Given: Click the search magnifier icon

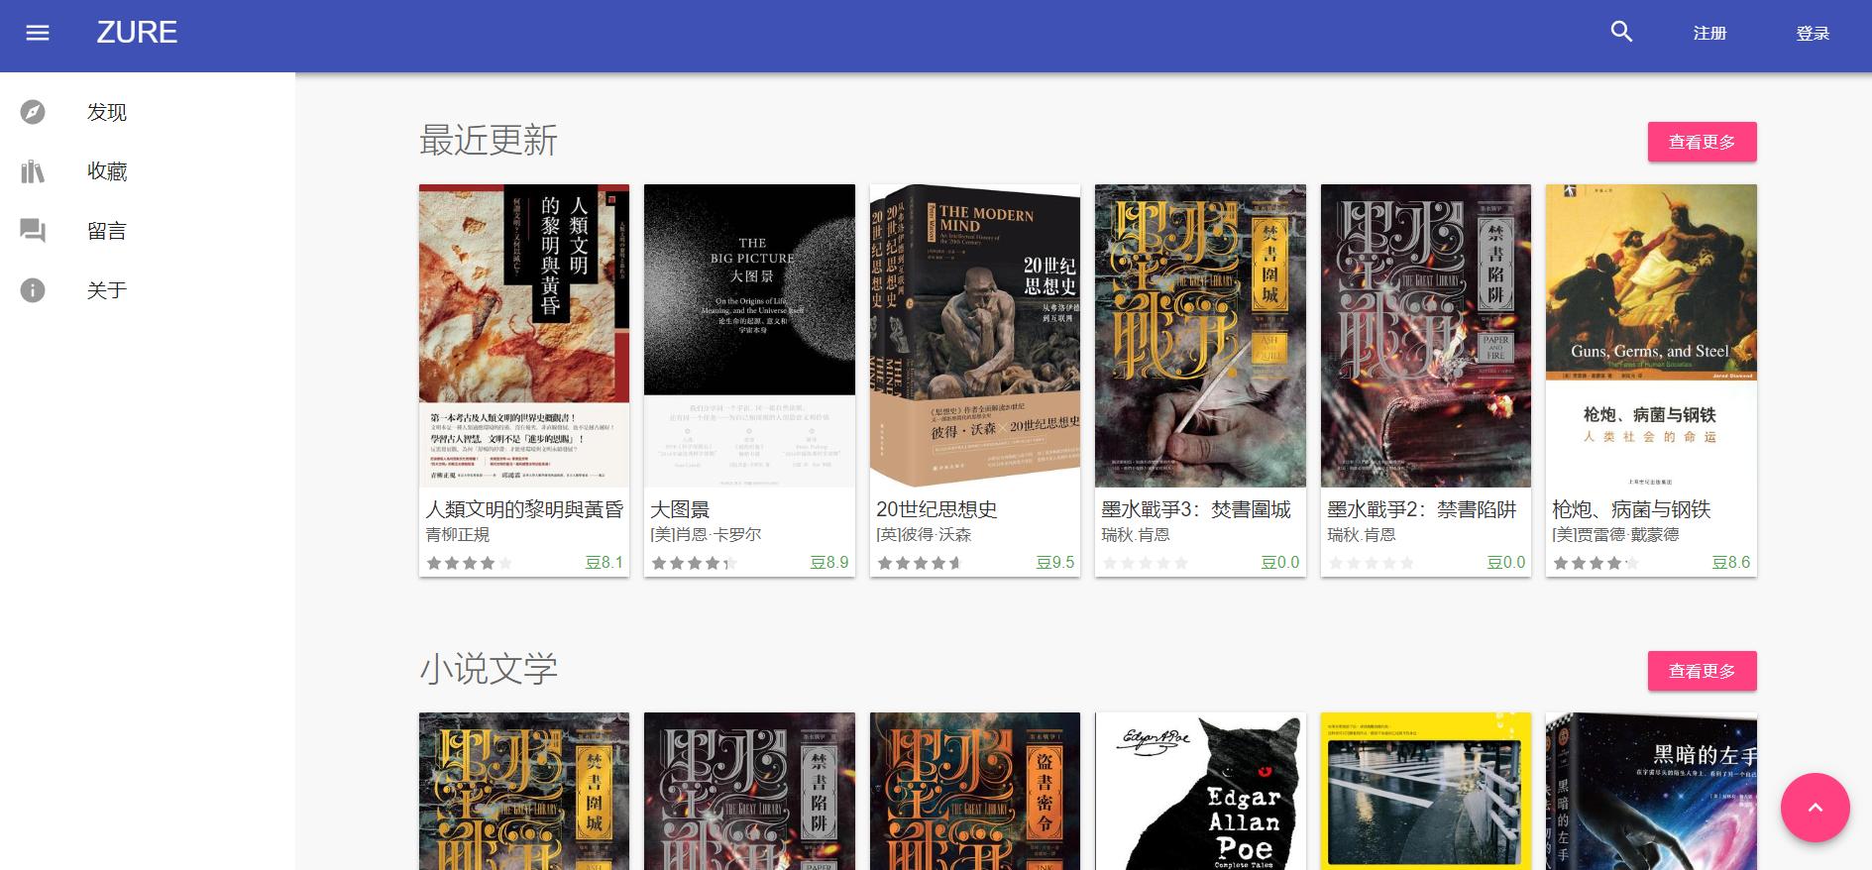Looking at the screenshot, I should coord(1621,32).
